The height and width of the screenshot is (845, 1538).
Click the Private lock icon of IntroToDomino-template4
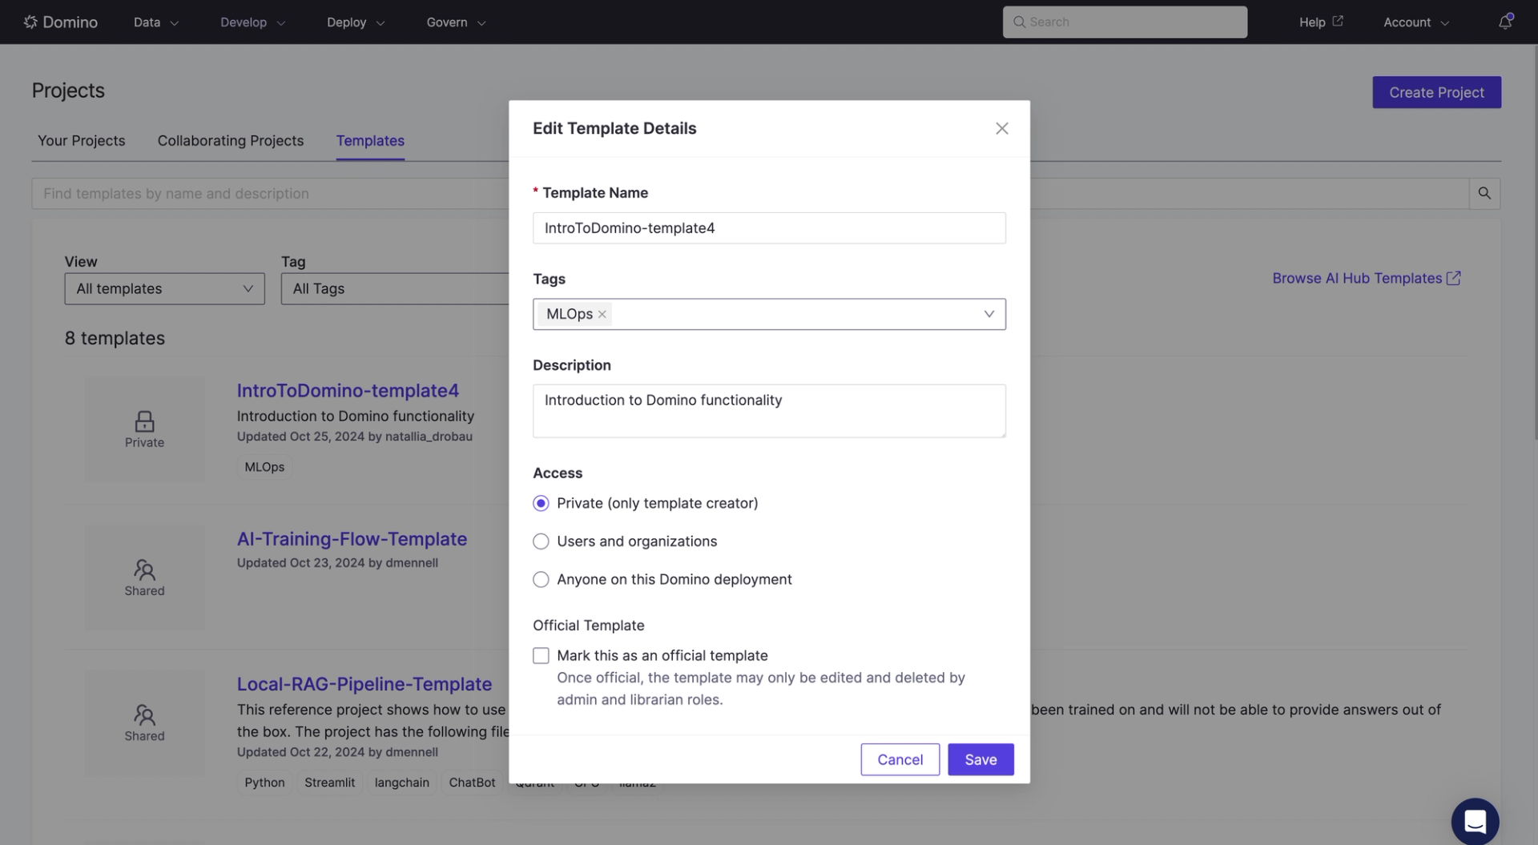(x=144, y=421)
